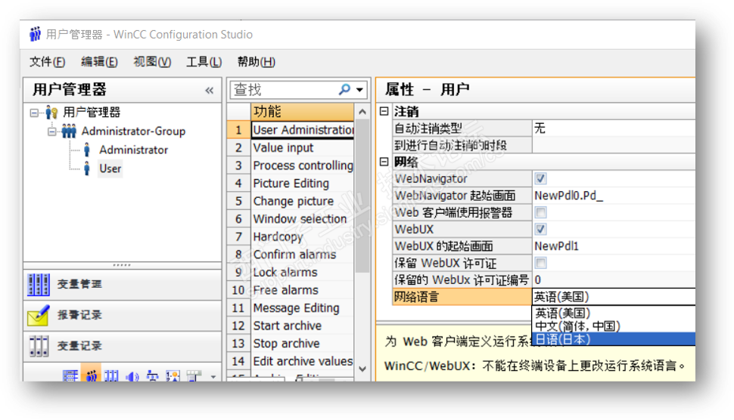The width and height of the screenshot is (734, 420).
Task: Select the Picture Editing function row
Action: (x=303, y=183)
